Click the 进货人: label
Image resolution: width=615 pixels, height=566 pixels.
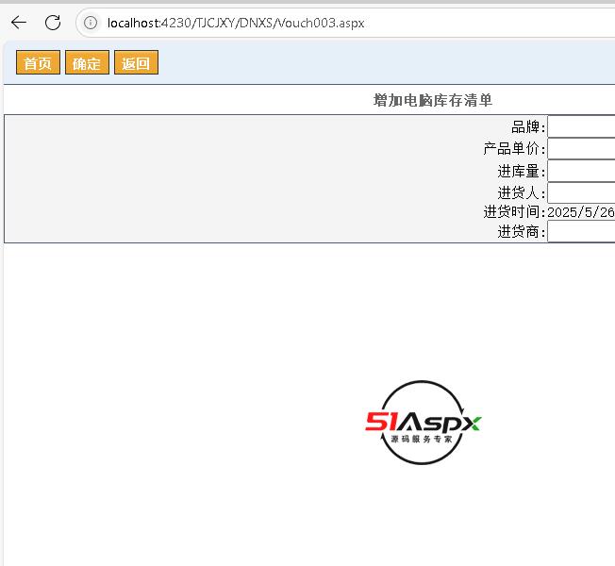[522, 193]
